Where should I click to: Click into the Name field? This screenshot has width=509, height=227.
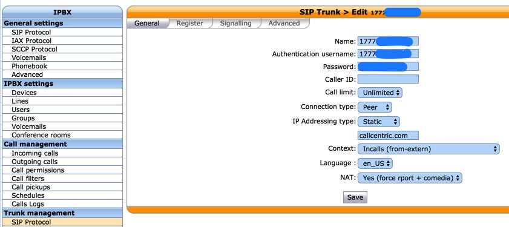tap(388, 41)
